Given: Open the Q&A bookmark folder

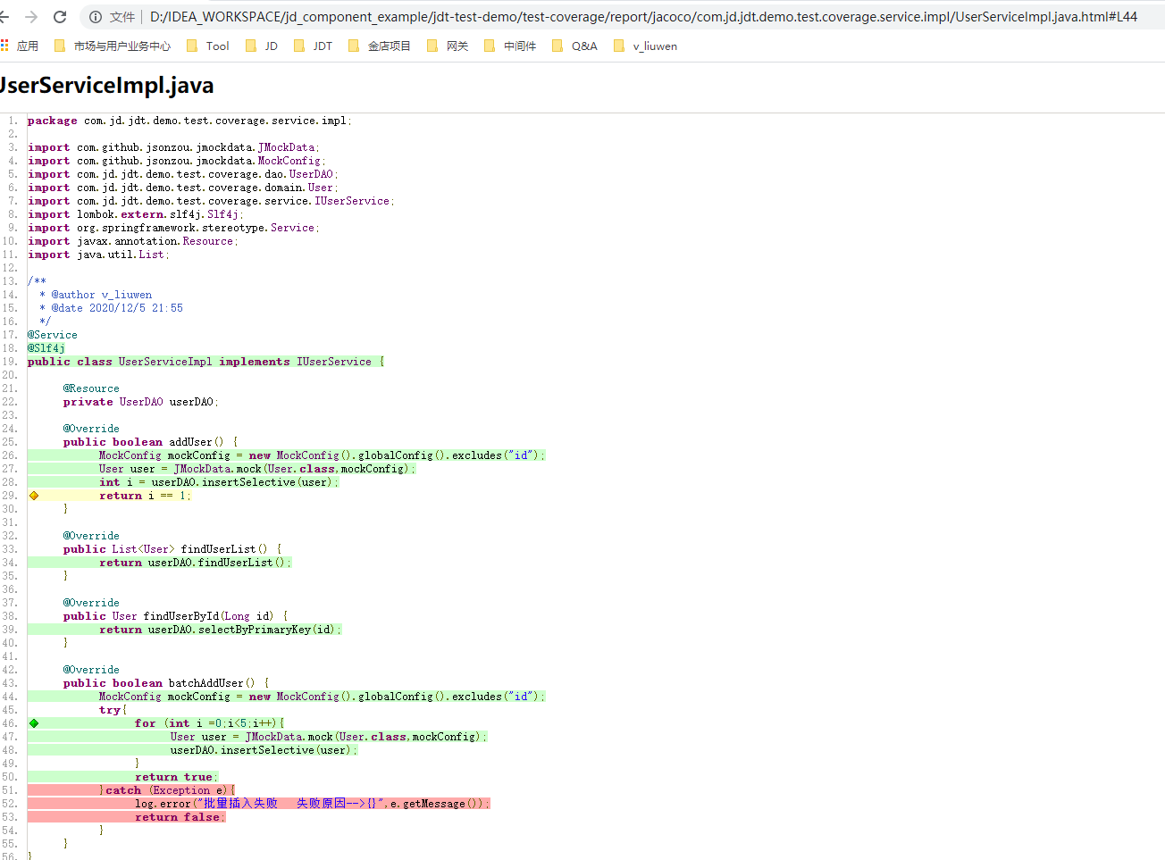Looking at the screenshot, I should [x=574, y=46].
